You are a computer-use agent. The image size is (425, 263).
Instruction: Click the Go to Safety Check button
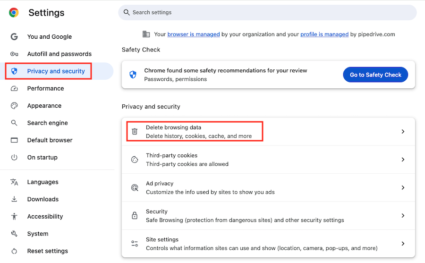pyautogui.click(x=375, y=75)
